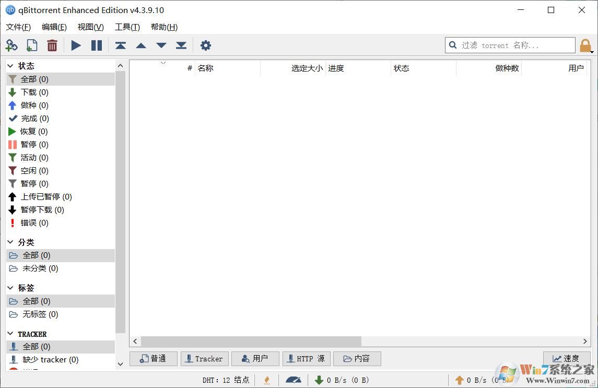Switch to the Tracker tab at the bottom
Viewport: 598px width, 388px height.
(204, 359)
